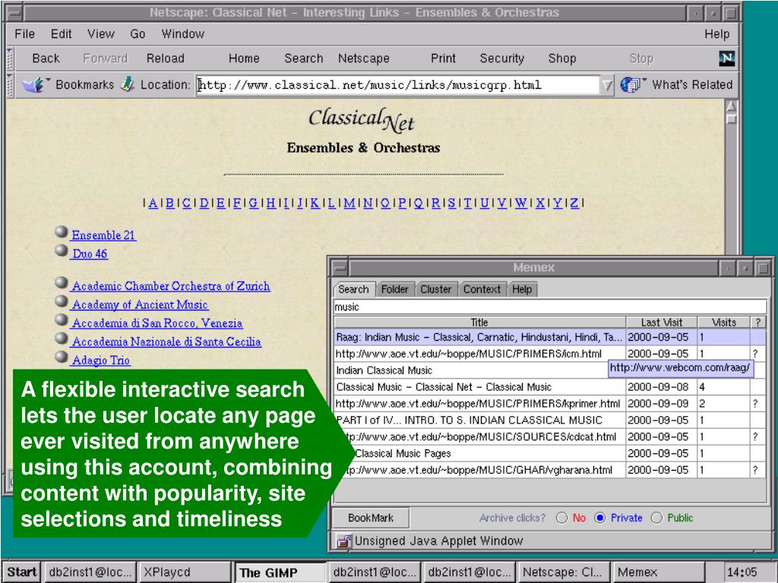
Task: Open the Bookmarks icon menu
Action: (35, 85)
